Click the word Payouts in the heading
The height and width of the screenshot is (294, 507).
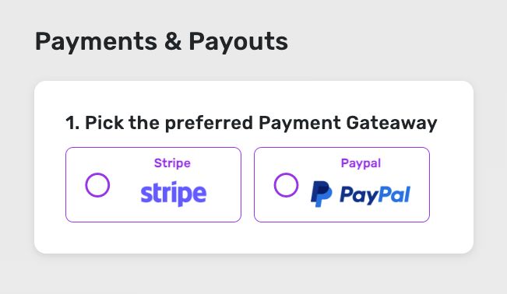tap(238, 42)
